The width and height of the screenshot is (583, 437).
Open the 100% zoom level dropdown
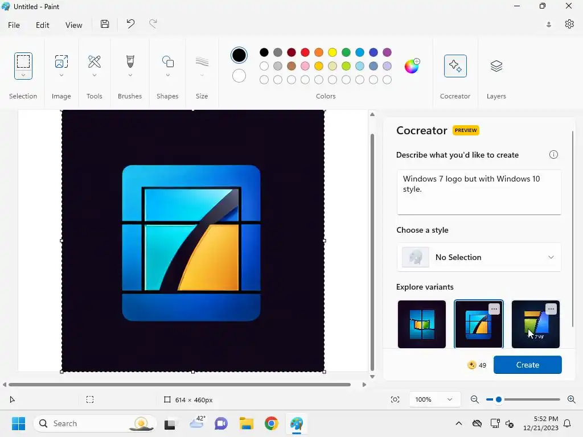434,399
